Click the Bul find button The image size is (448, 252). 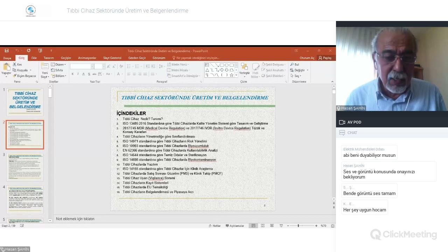pos(294,64)
